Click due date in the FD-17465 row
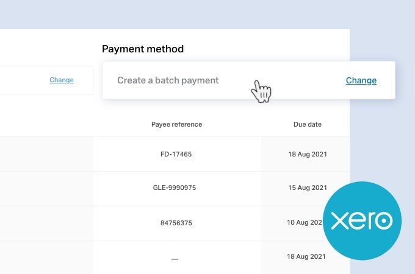 point(308,154)
